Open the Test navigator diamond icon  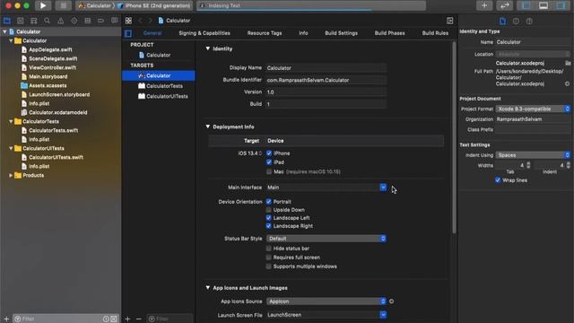point(74,21)
